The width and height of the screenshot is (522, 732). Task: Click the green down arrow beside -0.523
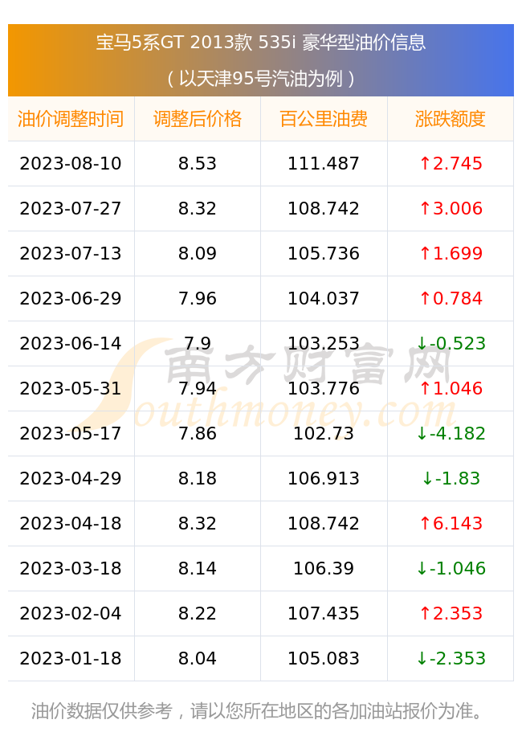(x=422, y=344)
